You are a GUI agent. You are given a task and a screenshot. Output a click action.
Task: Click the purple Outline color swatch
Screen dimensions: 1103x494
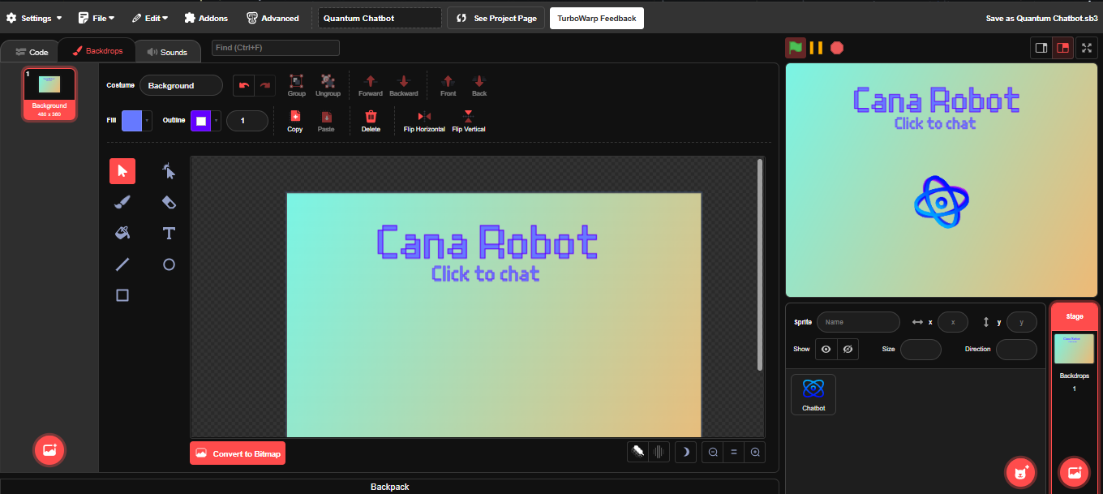tap(200, 121)
